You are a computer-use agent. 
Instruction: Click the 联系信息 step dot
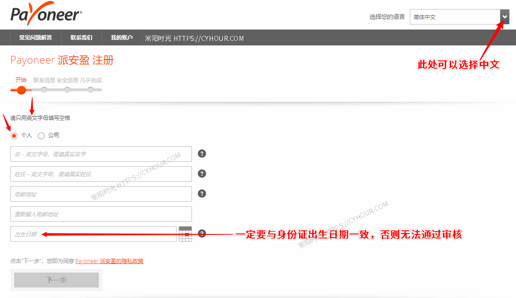(x=44, y=90)
